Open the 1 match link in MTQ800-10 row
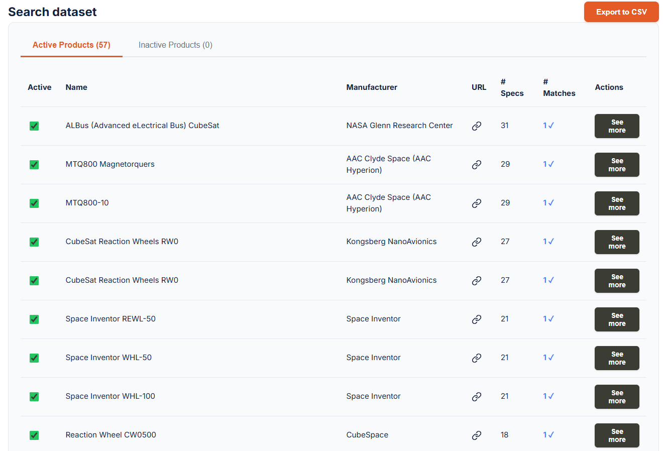 click(x=548, y=203)
